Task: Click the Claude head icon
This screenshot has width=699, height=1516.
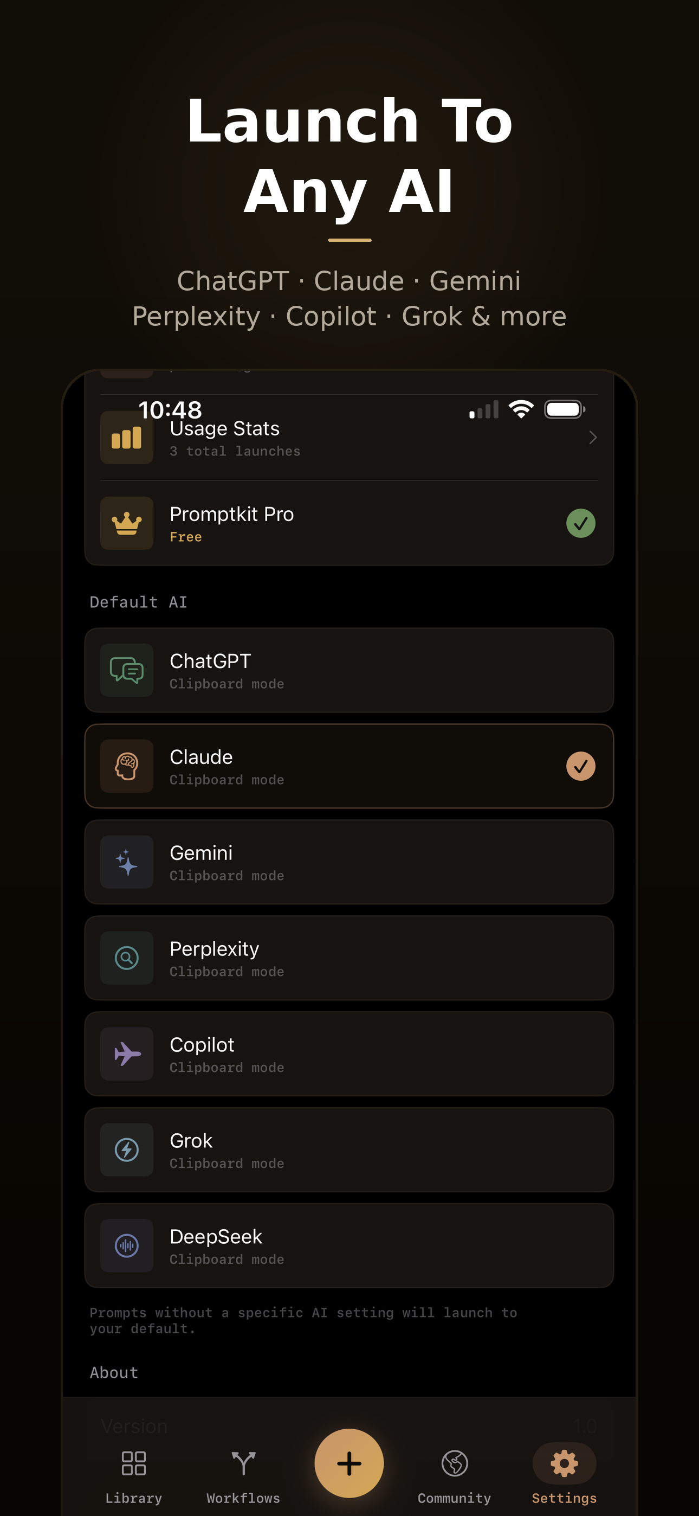Action: tap(126, 766)
